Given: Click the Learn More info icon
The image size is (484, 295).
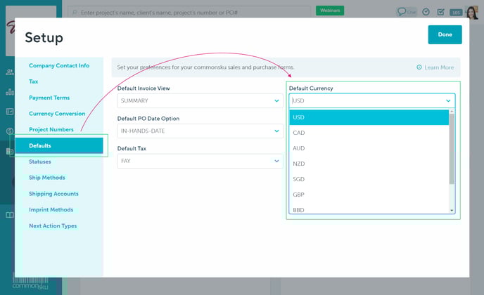Looking at the screenshot, I should (x=419, y=67).
